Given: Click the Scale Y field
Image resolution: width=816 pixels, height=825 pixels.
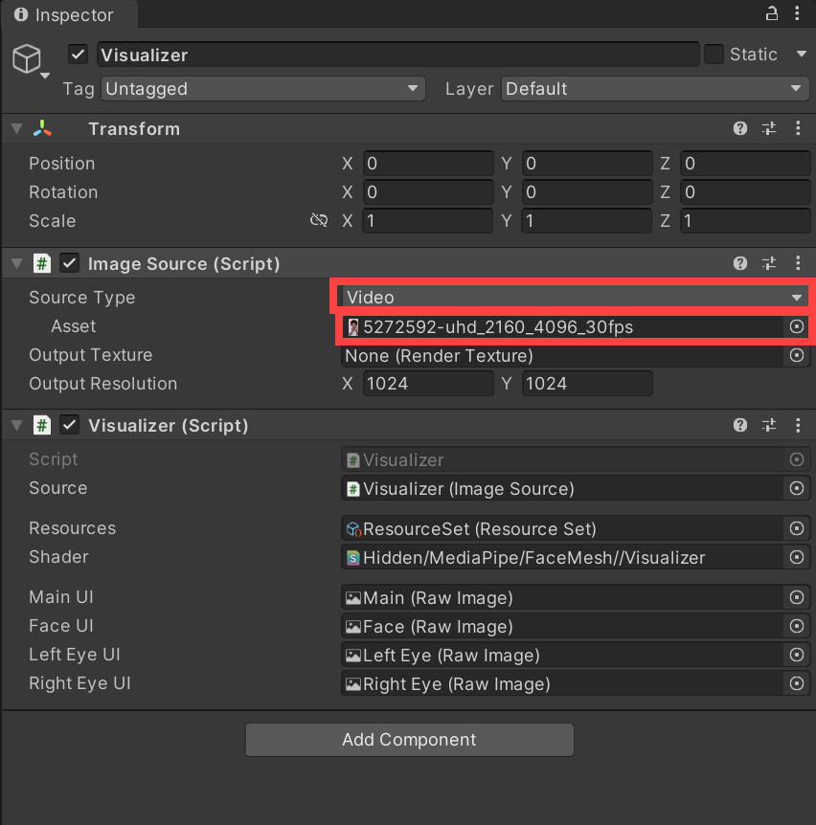Looking at the screenshot, I should pyautogui.click(x=587, y=220).
